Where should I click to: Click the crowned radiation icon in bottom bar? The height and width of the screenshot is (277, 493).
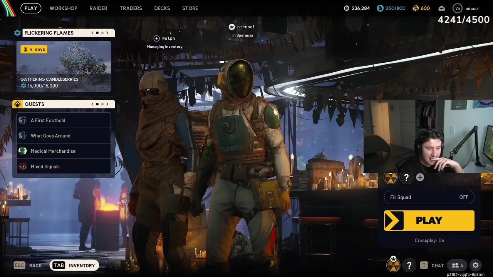point(393,265)
